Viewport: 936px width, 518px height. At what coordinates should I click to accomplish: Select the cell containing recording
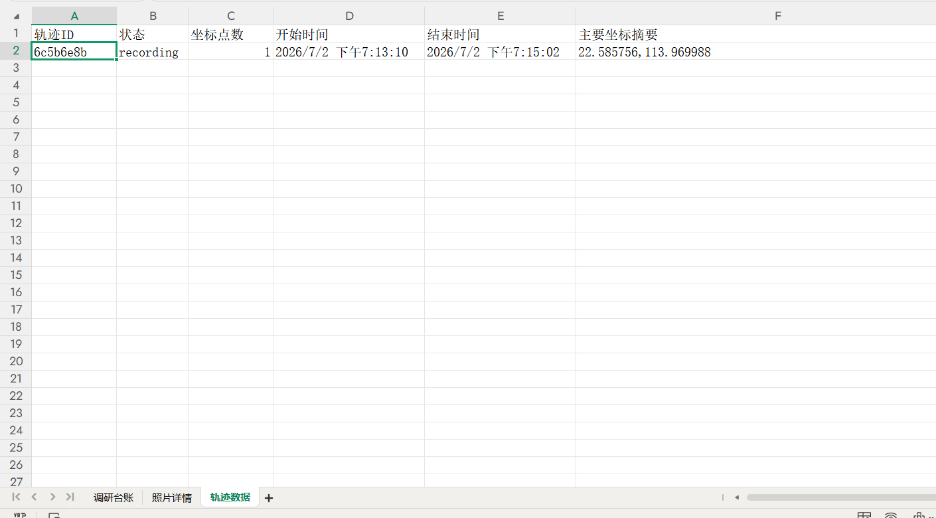[153, 51]
